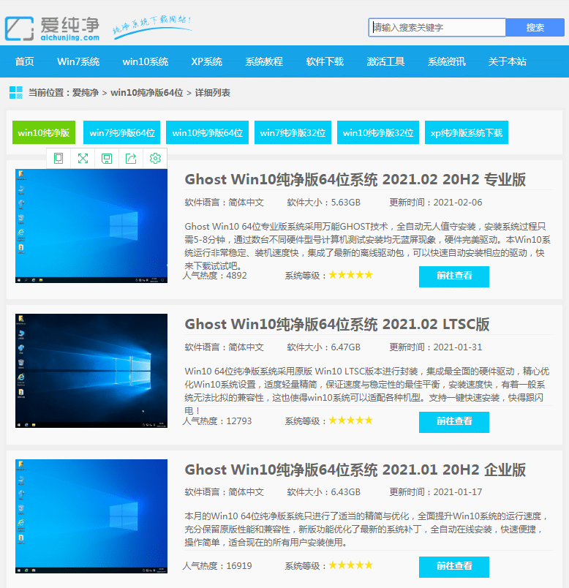Viewport: 569px width, 588px height.
Task: Open the 关于本站 navigation item
Action: (507, 61)
